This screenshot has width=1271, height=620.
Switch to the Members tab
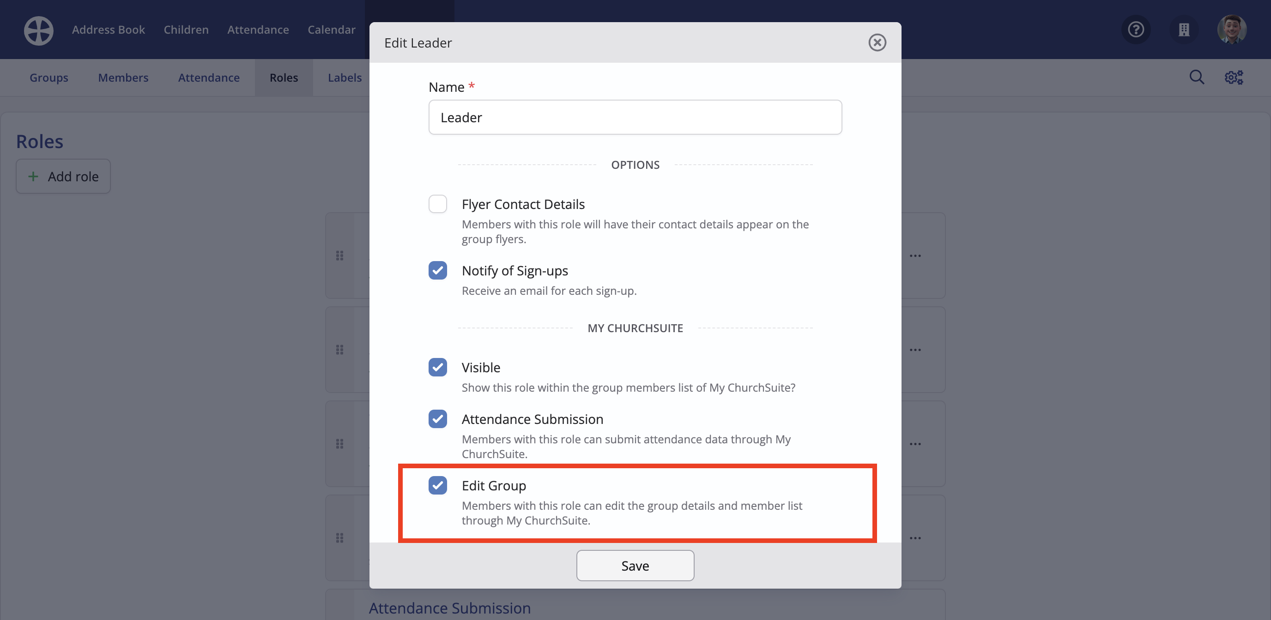coord(123,77)
